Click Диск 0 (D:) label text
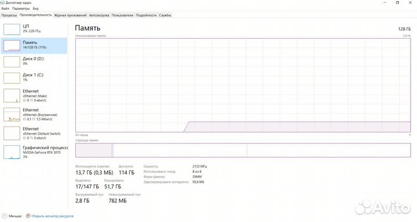The width and height of the screenshot is (417, 222). (x=33, y=59)
